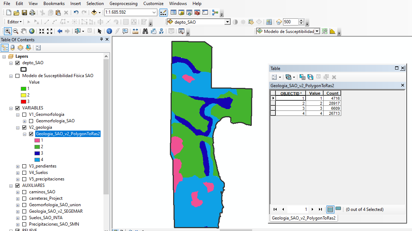Screen dimensions: 412x231
Task: Enable Modelo de Susceptibilidad Física SAO layer
Action: click(18, 76)
